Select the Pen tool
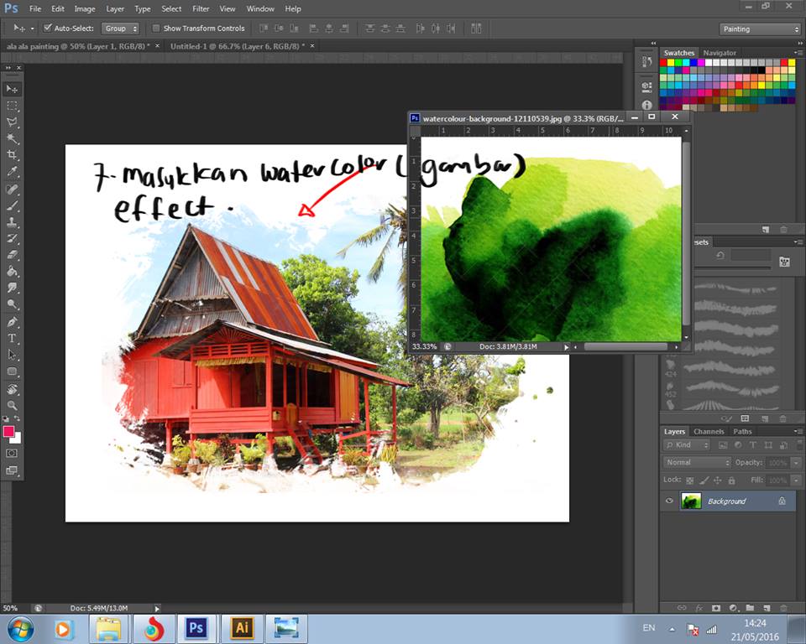This screenshot has width=806, height=644. (12, 321)
